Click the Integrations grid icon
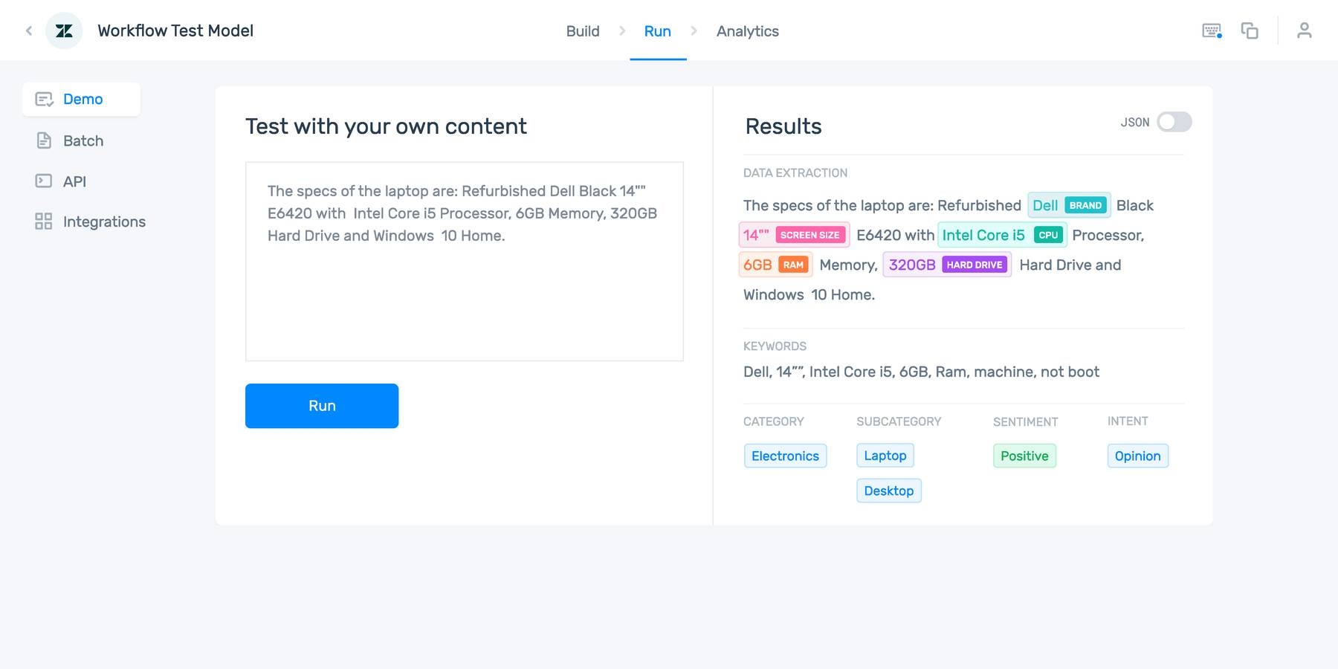The image size is (1338, 669). coord(44,222)
